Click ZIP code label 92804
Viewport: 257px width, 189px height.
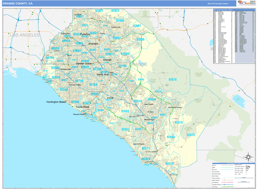77,51
